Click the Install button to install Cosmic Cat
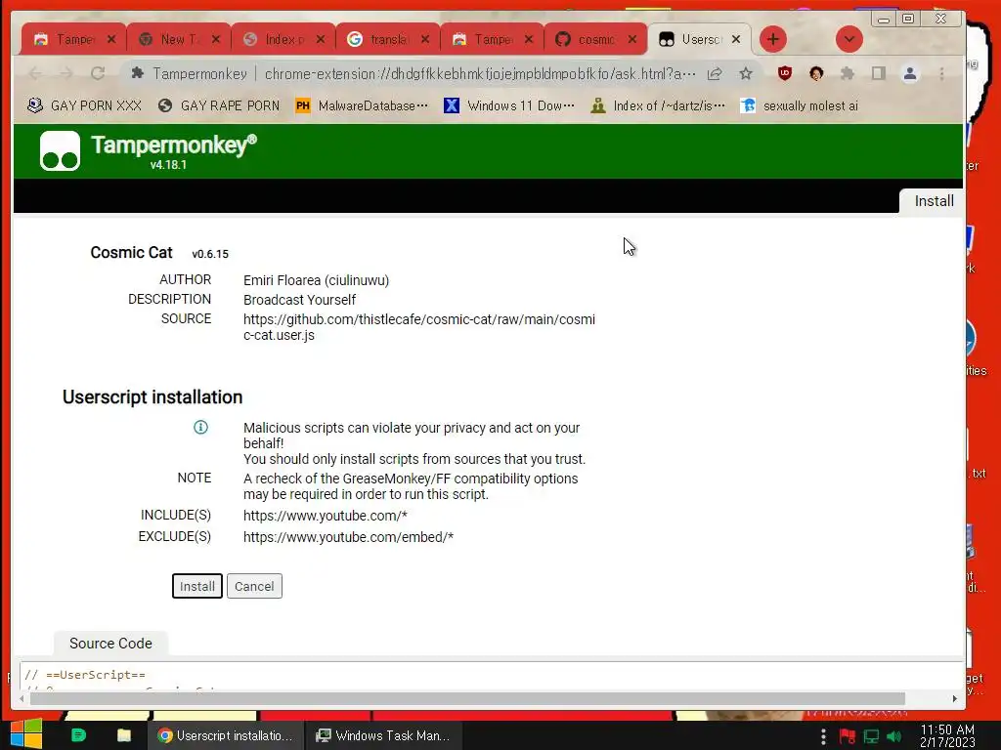 tap(197, 586)
